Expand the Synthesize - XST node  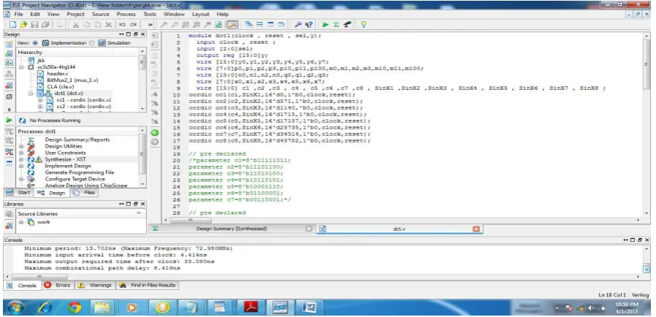[x=21, y=159]
